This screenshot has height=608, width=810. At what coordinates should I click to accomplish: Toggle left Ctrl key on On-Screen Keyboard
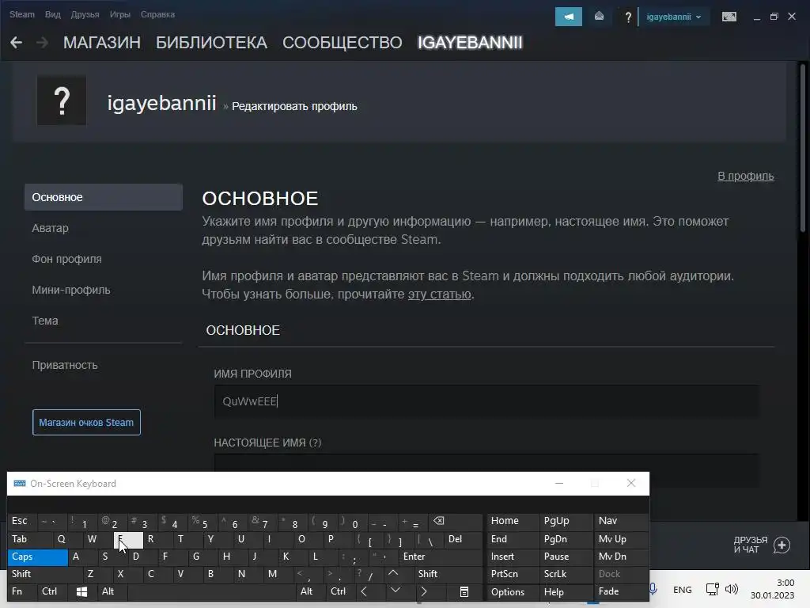point(51,591)
